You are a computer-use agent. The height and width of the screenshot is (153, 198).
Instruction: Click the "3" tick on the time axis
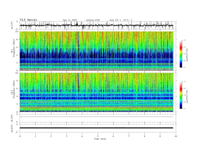[66, 136]
